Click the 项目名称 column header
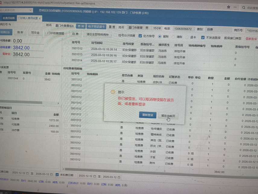The image size is (258, 194). click(x=159, y=76)
